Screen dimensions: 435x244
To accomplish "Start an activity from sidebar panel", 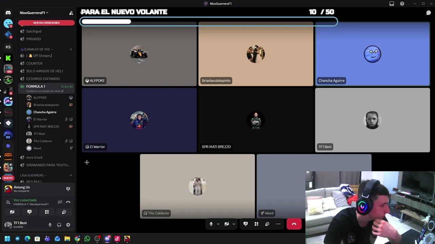I will coord(47,212).
